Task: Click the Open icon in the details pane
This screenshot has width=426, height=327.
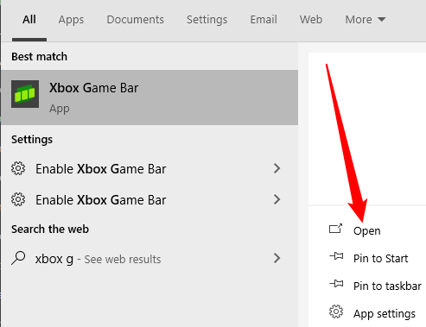Action: [336, 229]
